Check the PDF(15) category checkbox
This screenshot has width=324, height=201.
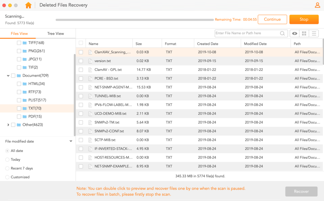coord(19,117)
